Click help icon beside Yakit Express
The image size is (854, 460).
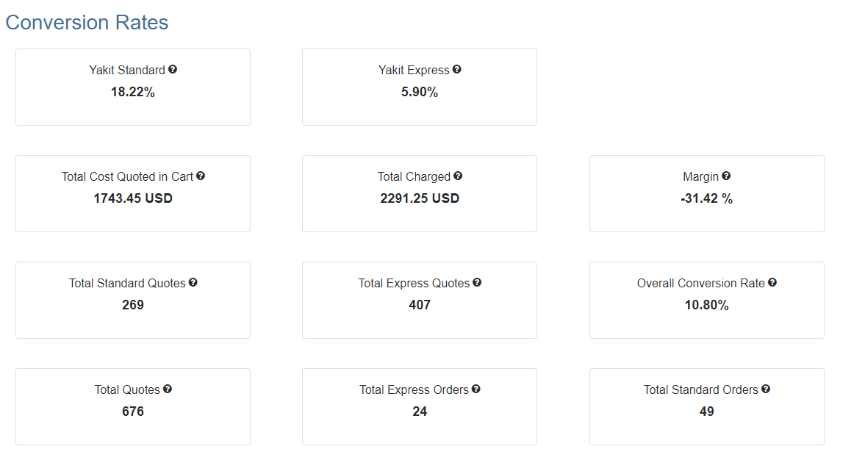coord(457,69)
